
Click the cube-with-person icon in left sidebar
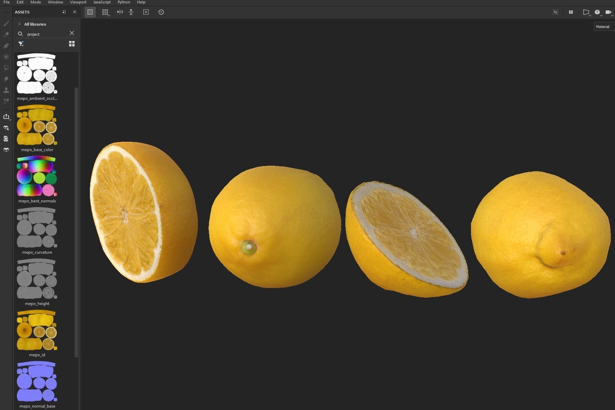tap(6, 128)
